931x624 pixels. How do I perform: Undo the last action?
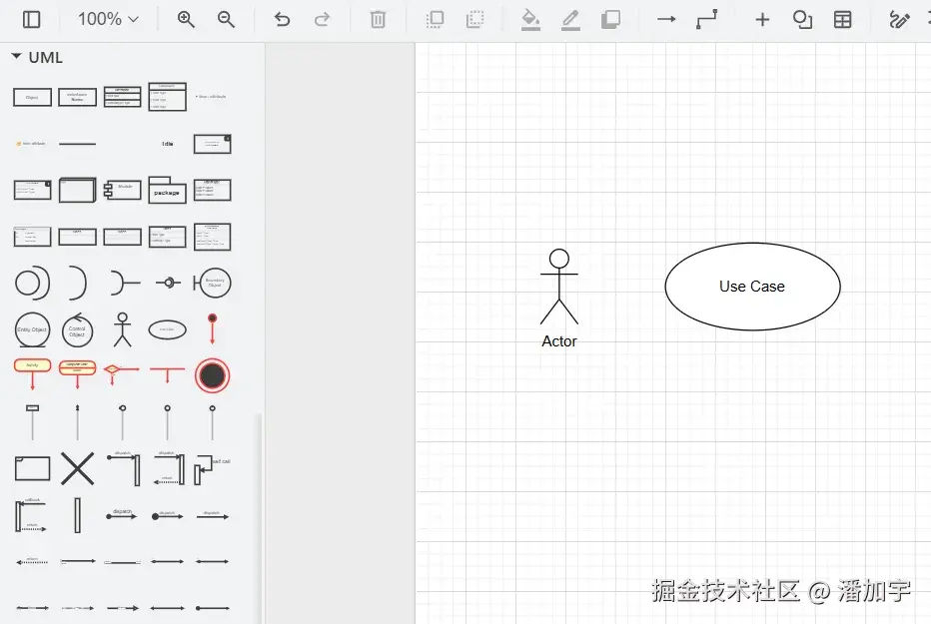point(282,20)
